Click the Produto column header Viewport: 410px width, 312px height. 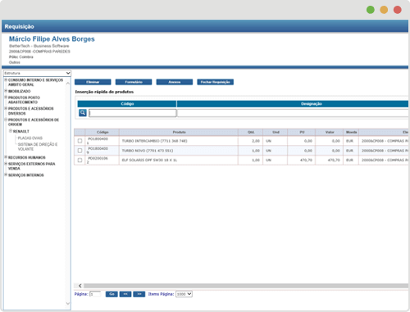179,132
